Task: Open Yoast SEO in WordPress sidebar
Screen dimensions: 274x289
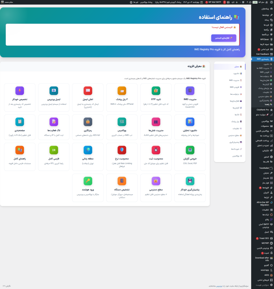Action: 263,238
